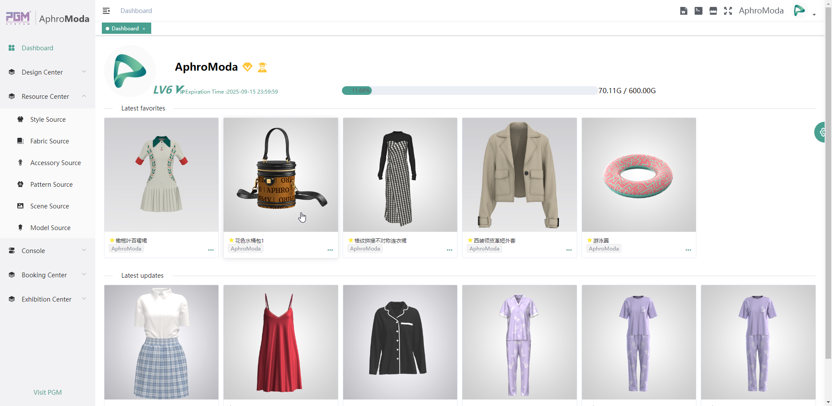This screenshot has width=832, height=406.
Task: Expand the Exhibition Center menu
Action: (x=48, y=299)
